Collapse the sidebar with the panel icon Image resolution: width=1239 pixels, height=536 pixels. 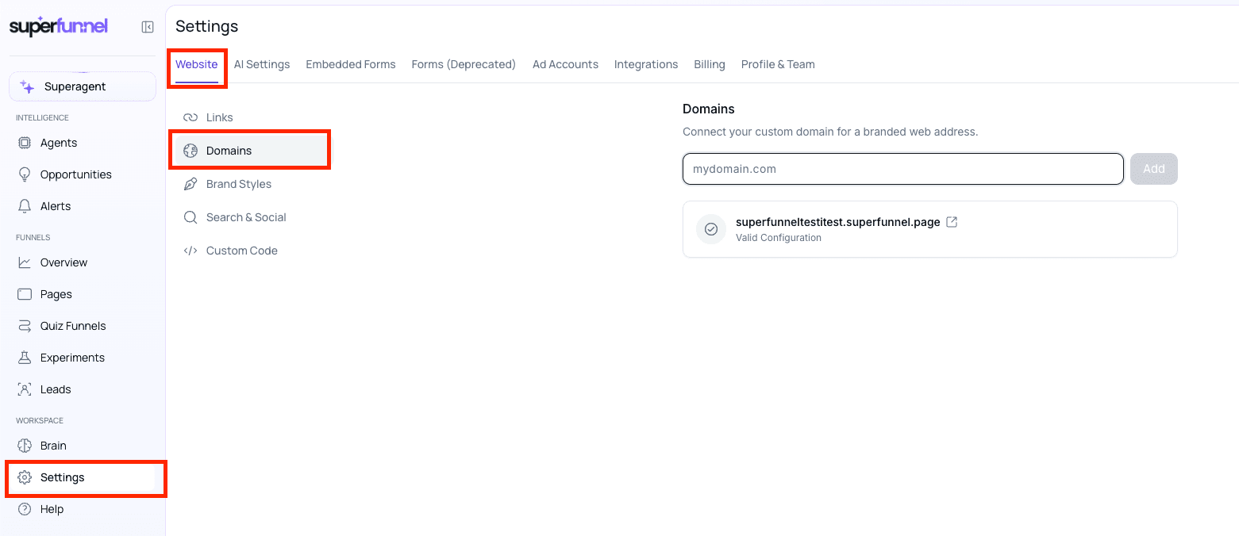pos(148,27)
